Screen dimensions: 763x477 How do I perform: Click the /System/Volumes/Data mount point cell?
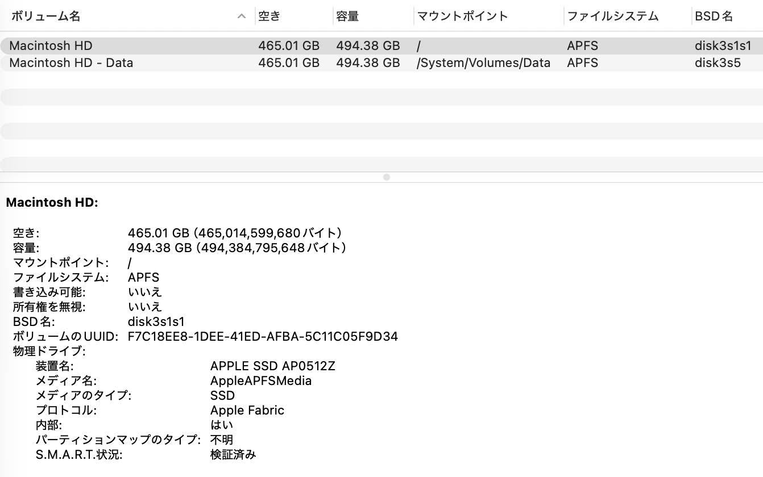(x=483, y=62)
